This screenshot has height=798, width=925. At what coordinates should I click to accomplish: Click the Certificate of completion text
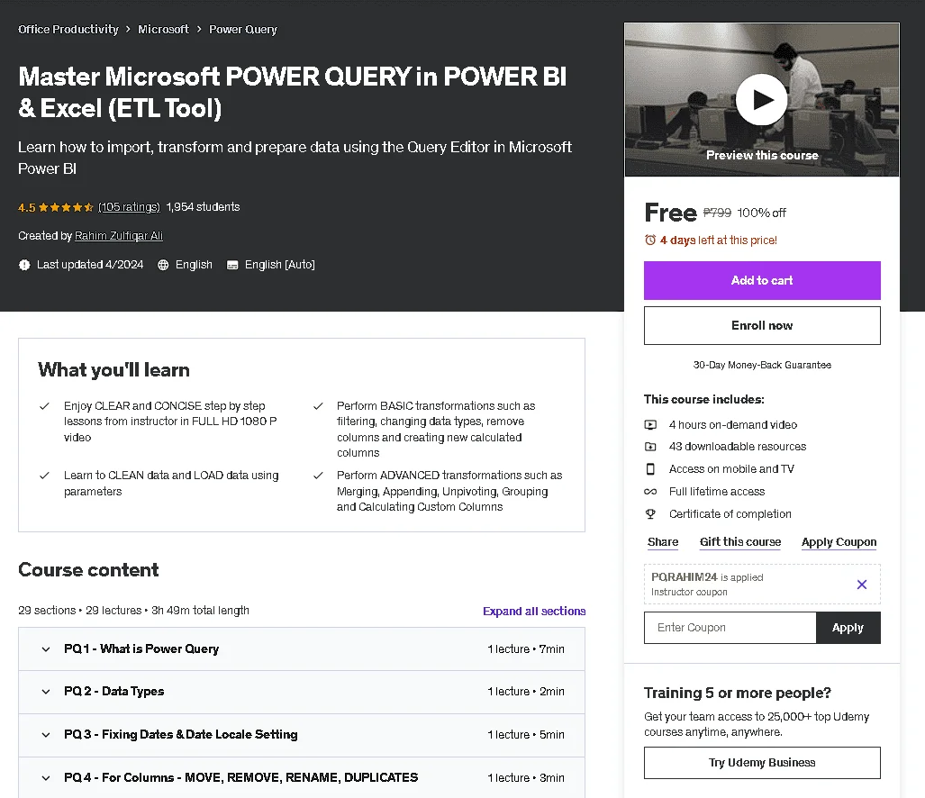(x=730, y=513)
